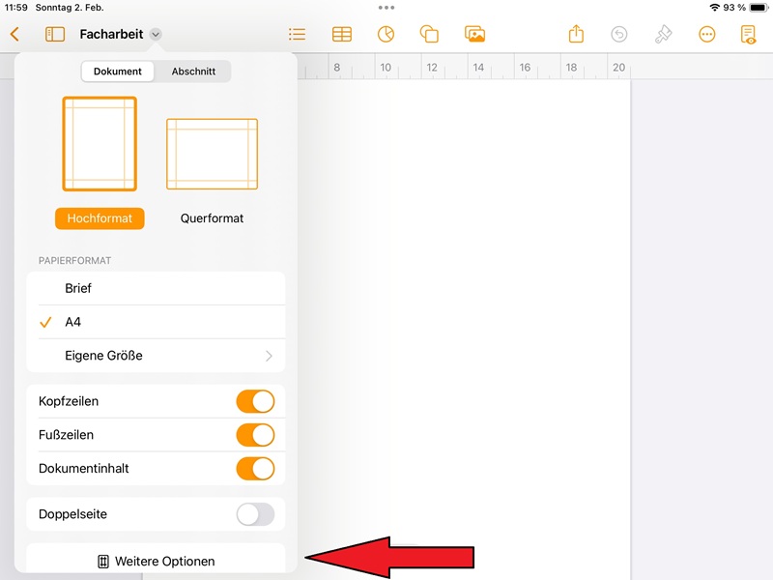This screenshot has height=580, width=773.
Task: Tap the battery status icon
Action: point(759,8)
